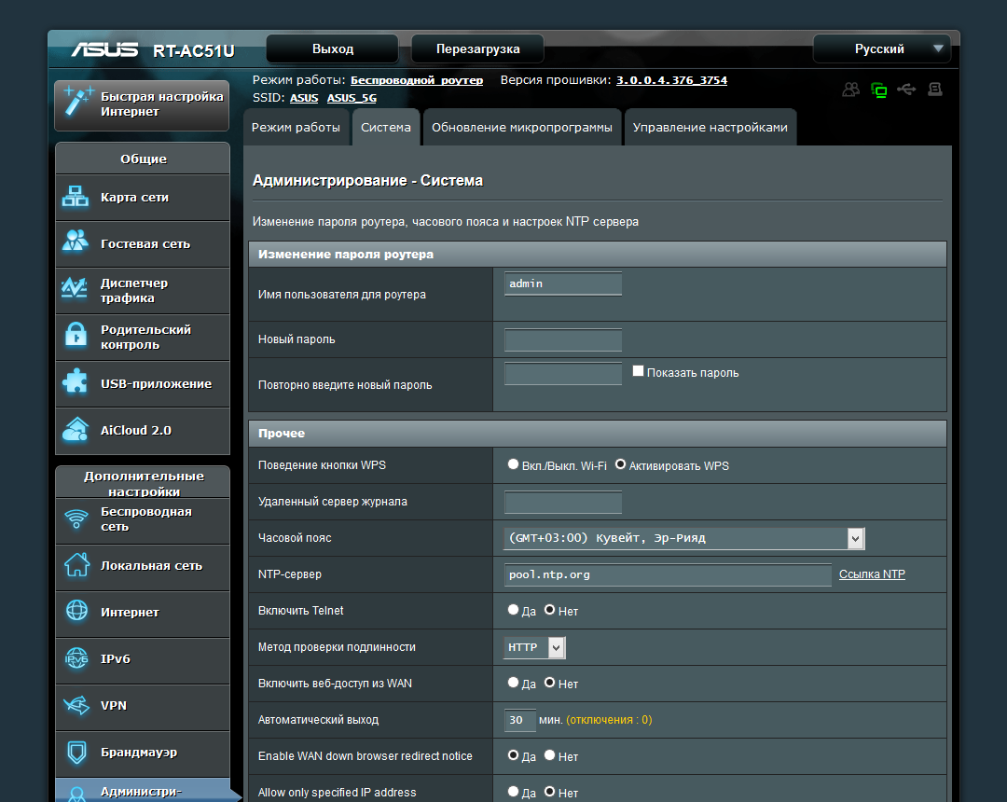Select Вкл./Выкл. Wi-Fi for WPS button
This screenshot has width=1007, height=802.
513,463
